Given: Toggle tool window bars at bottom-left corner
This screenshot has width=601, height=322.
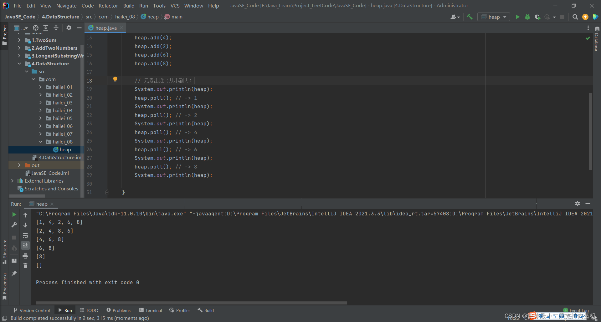Looking at the screenshot, I should click(5, 318).
